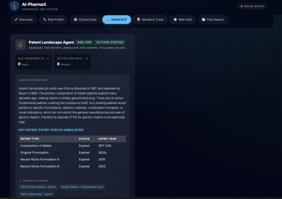Click the 1920s expiry year cell
The height and width of the screenshot is (199, 282).
click(x=102, y=152)
